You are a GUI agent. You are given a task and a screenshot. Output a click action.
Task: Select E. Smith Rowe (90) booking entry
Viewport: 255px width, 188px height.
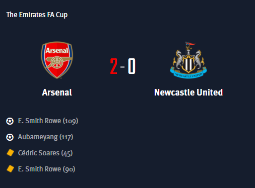[46, 169]
